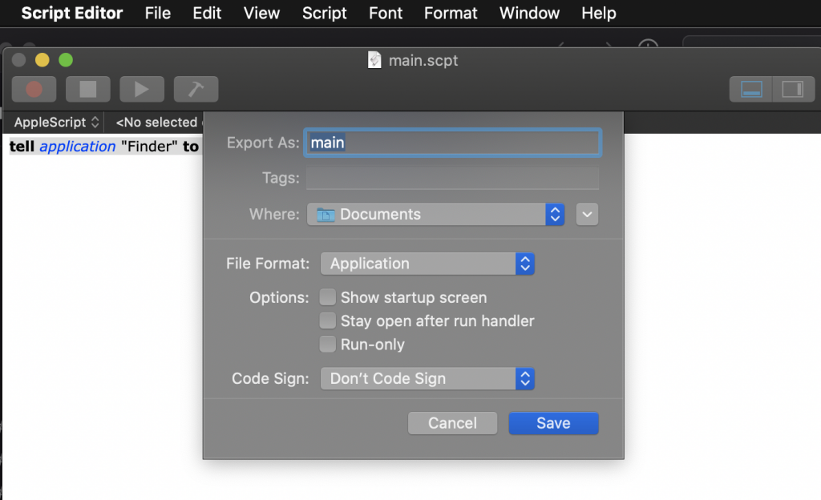Screen dimensions: 821x500
Task: Stop the script with the Stop button
Action: click(x=88, y=90)
